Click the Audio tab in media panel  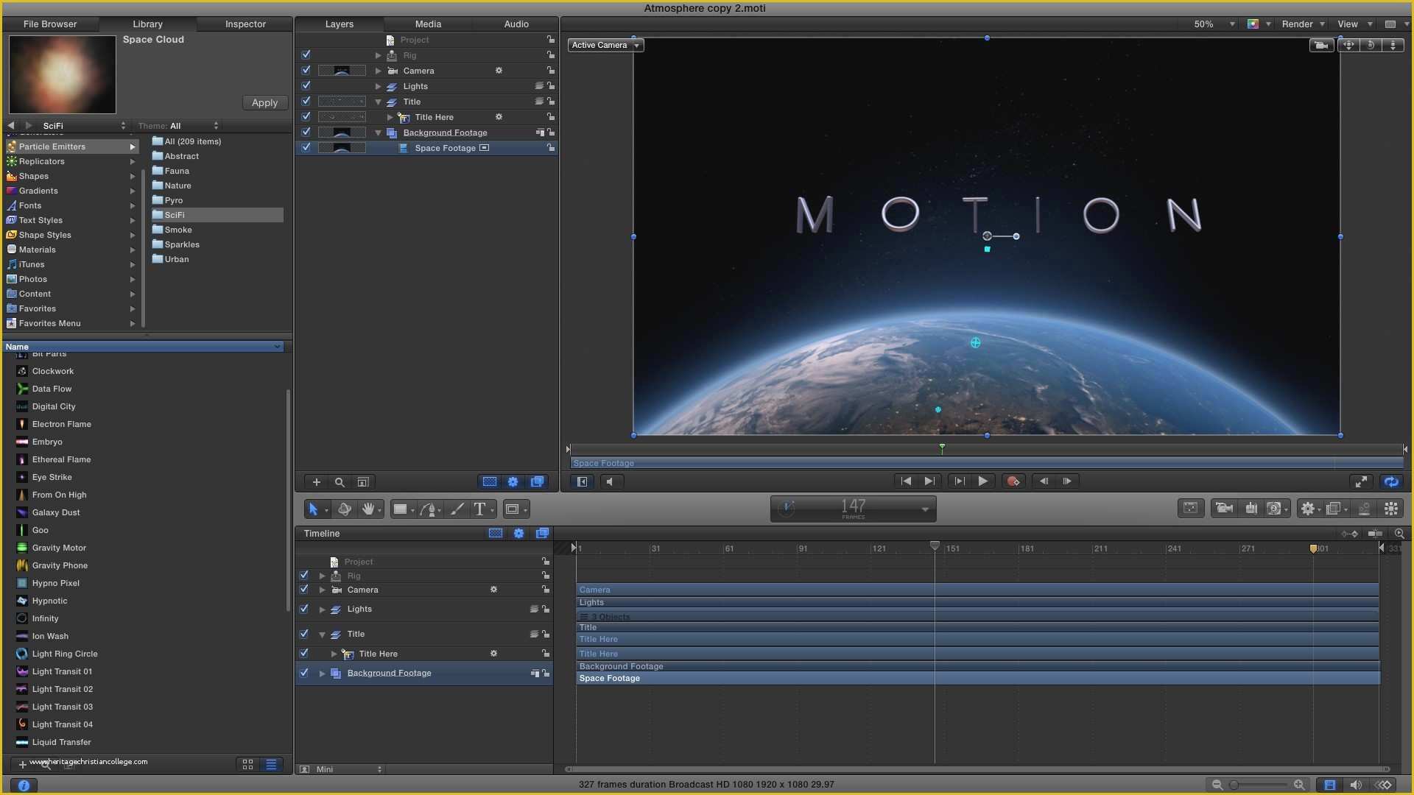pos(517,24)
